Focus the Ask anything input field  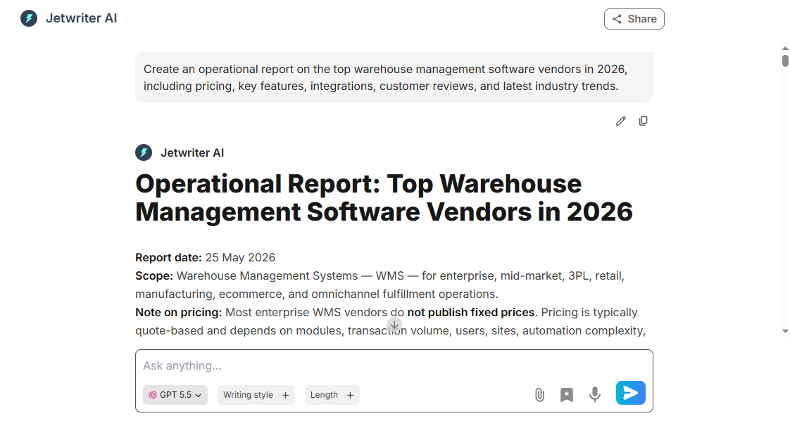pos(394,365)
